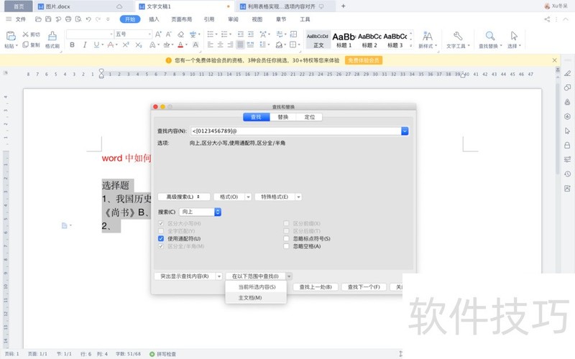Choose Main Document (主文档) from the menu
Viewport: 575px width, 359px height.
coord(250,297)
